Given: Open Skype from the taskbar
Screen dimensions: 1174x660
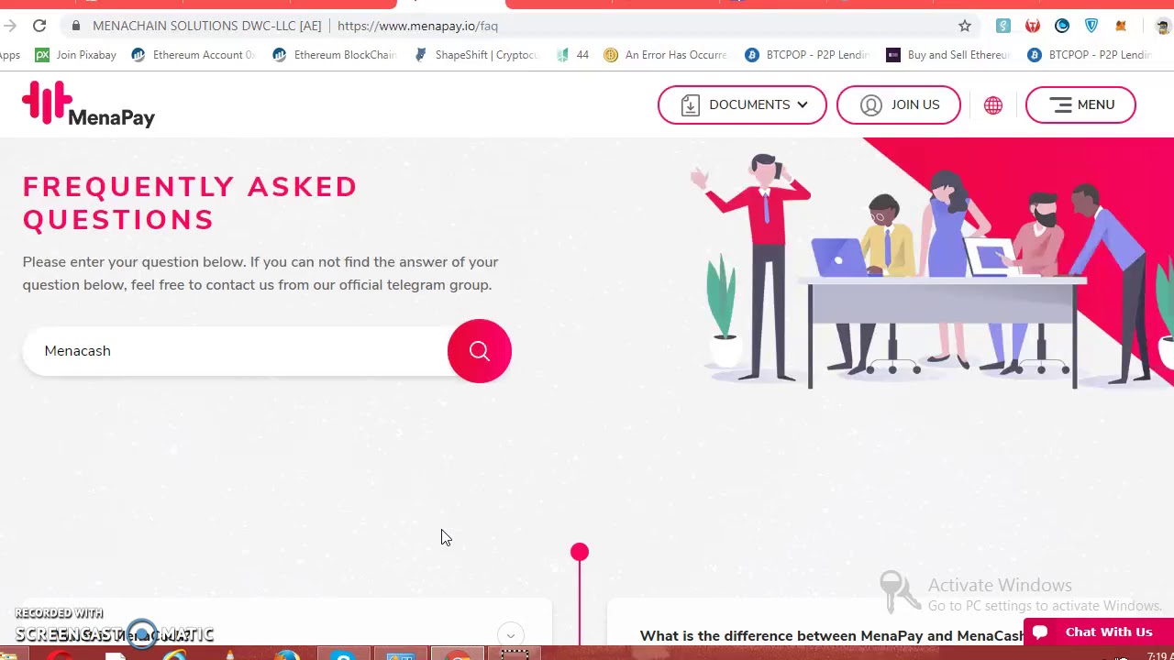Looking at the screenshot, I should 343,654.
